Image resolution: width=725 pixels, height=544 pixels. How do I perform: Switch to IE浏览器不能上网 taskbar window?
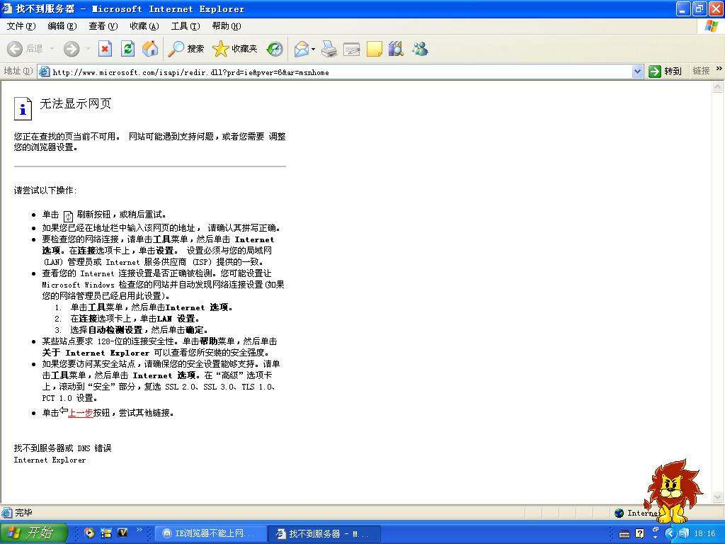pyautogui.click(x=210, y=533)
